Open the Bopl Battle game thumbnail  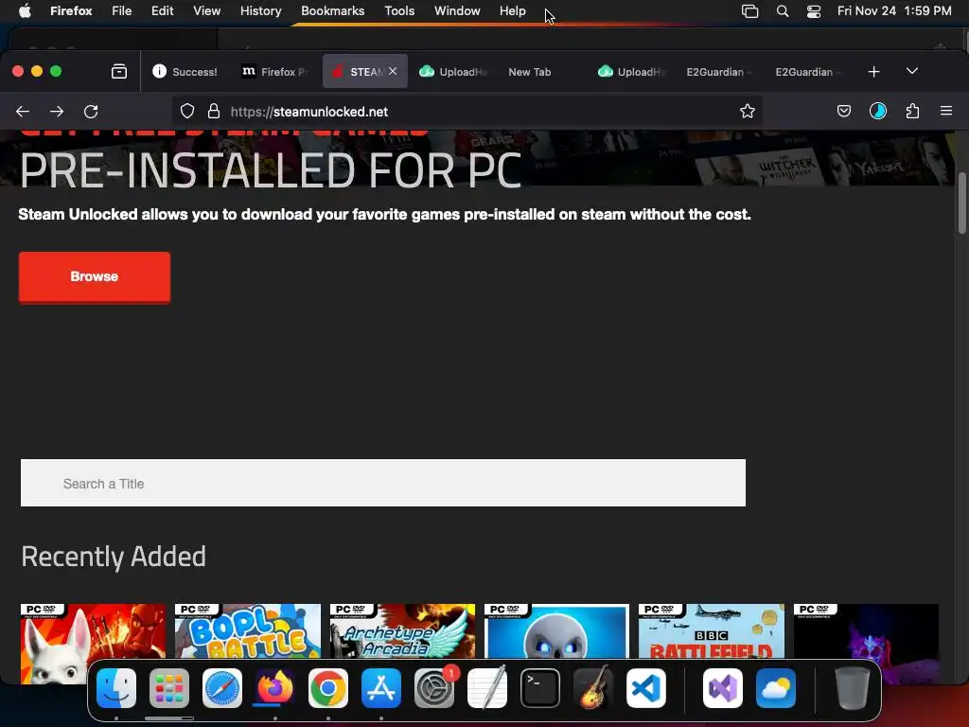[x=248, y=631]
